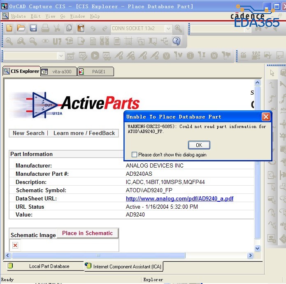This screenshot has height=284, width=286.
Task: Click OK in the warning dialog
Action: [199, 145]
